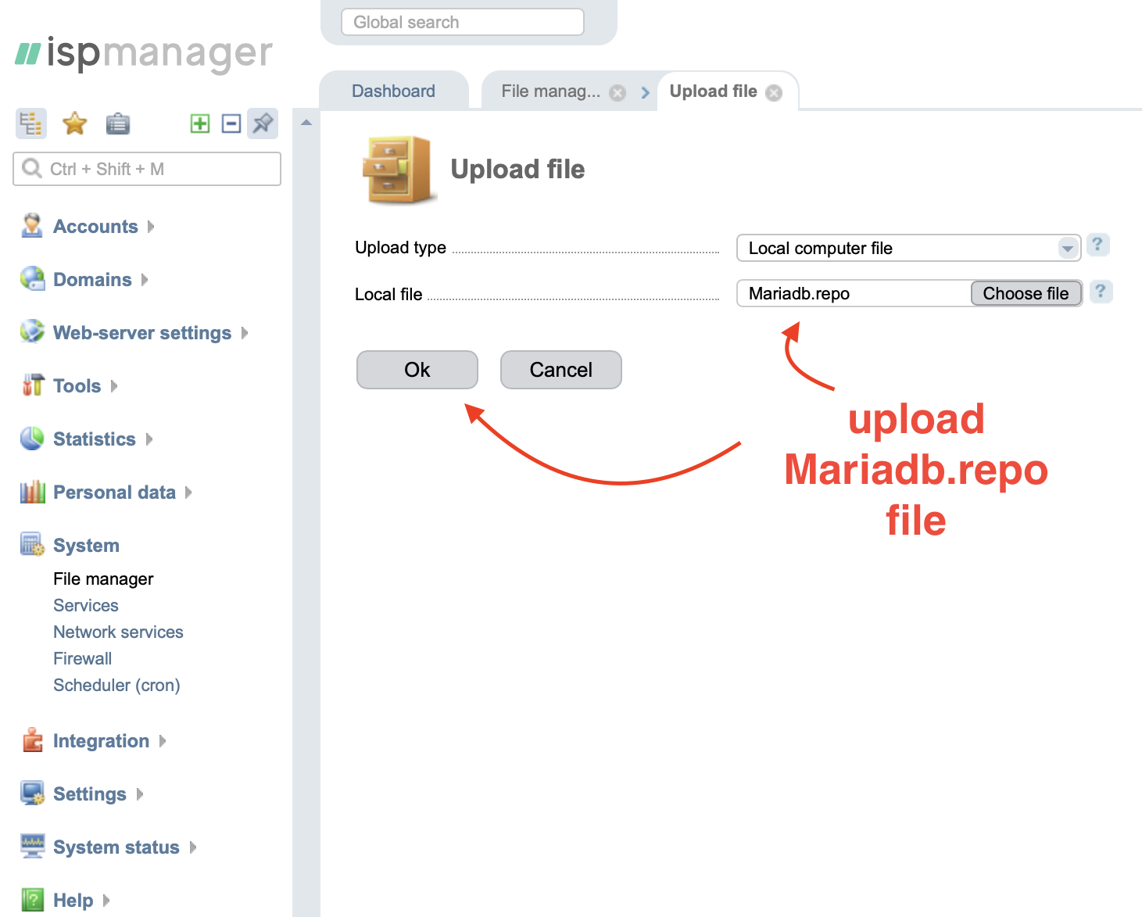Image resolution: width=1142 pixels, height=917 pixels.
Task: Focus the Global search field
Action: point(463,22)
